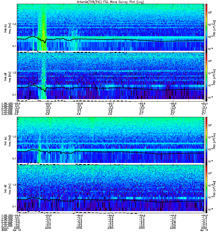Click the PSD [nT²/Hz] label of the bottom panel

click(x=214, y=189)
